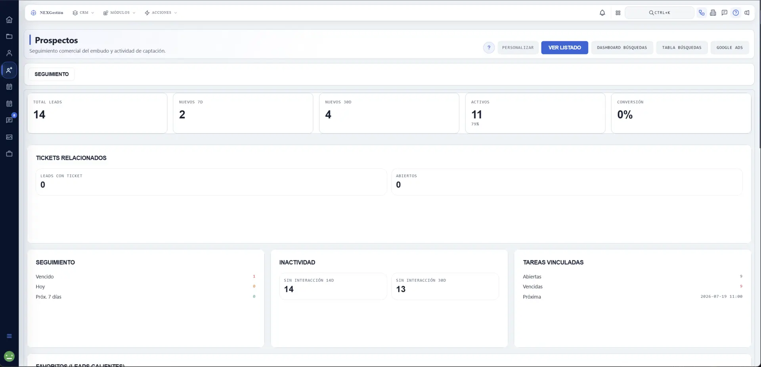Click the NEXGestión logo
The image size is (761, 367).
(x=47, y=13)
